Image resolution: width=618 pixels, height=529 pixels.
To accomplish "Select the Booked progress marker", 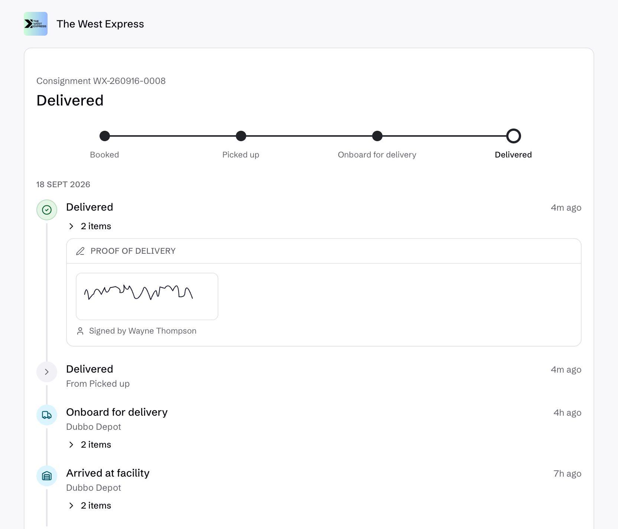I will (105, 136).
